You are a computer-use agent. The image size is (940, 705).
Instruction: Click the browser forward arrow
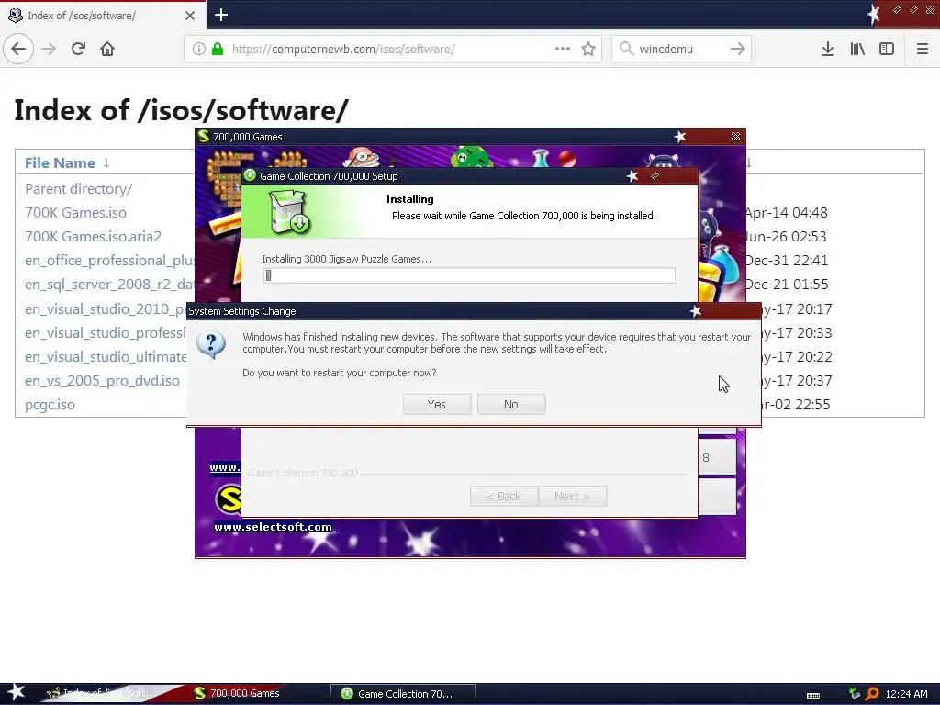49,49
